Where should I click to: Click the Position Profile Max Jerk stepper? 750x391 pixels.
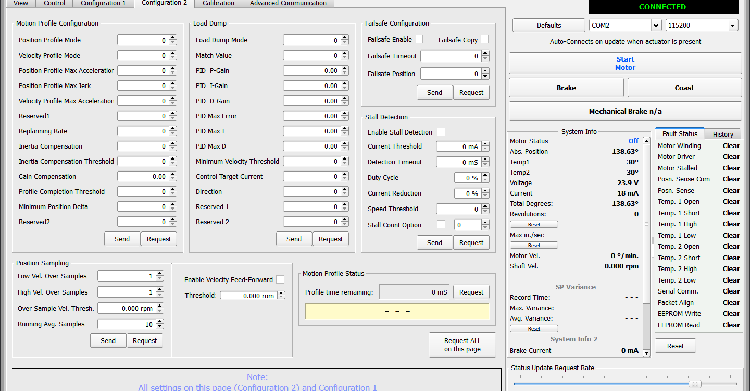tap(173, 85)
